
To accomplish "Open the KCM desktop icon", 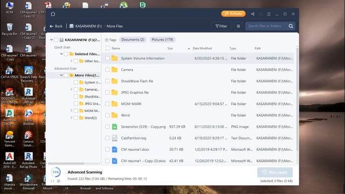I will (10, 8).
